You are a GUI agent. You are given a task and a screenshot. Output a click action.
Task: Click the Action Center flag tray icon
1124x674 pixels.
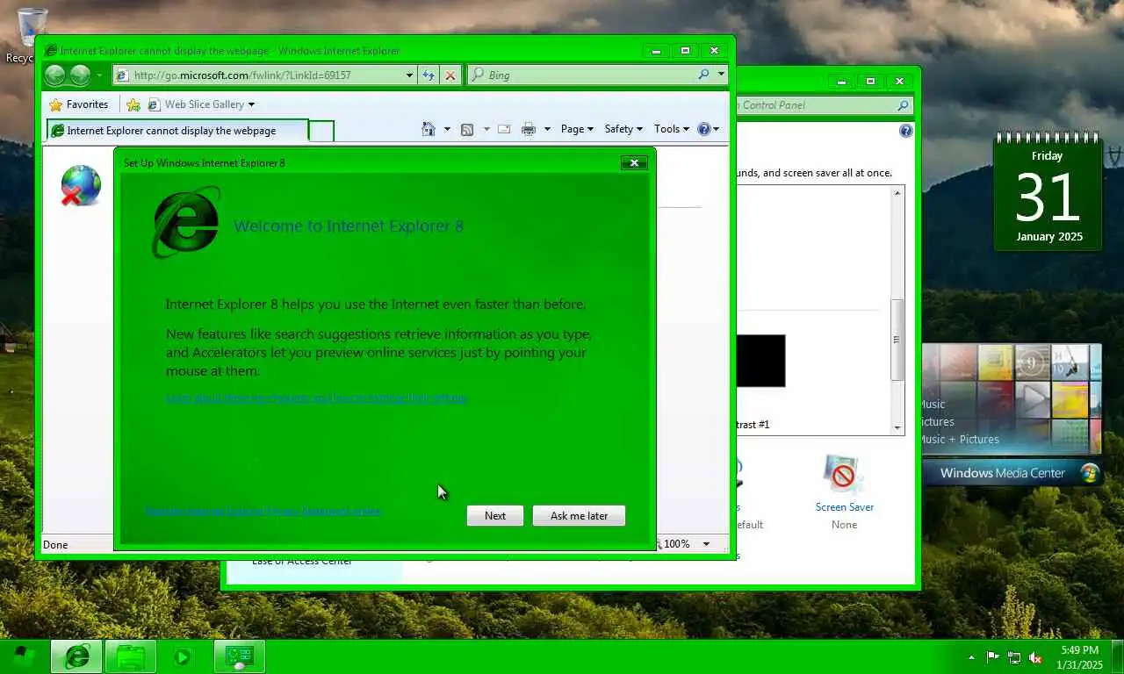tap(993, 656)
